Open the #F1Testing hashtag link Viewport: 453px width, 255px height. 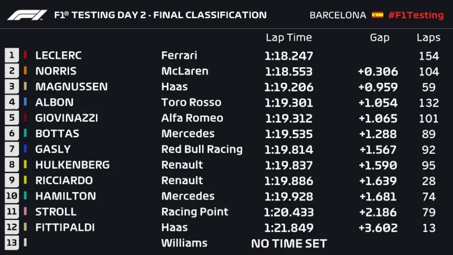[x=415, y=15]
